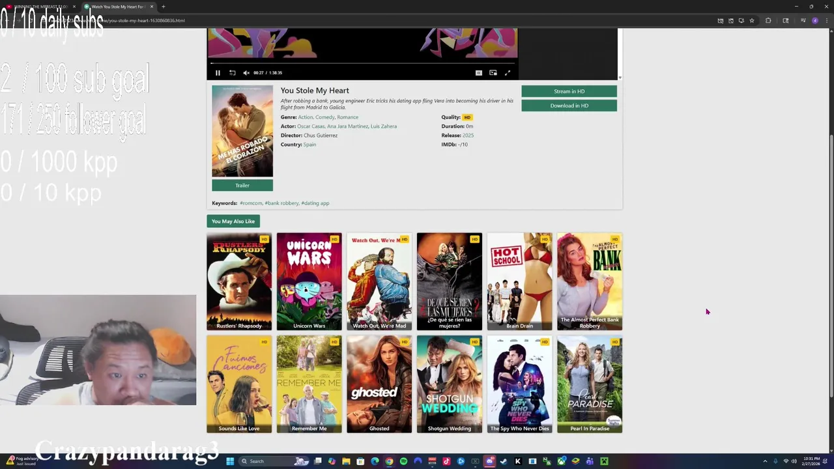This screenshot has height=469, width=834.
Task: Open picture-in-picture mode icon
Action: [493, 73]
